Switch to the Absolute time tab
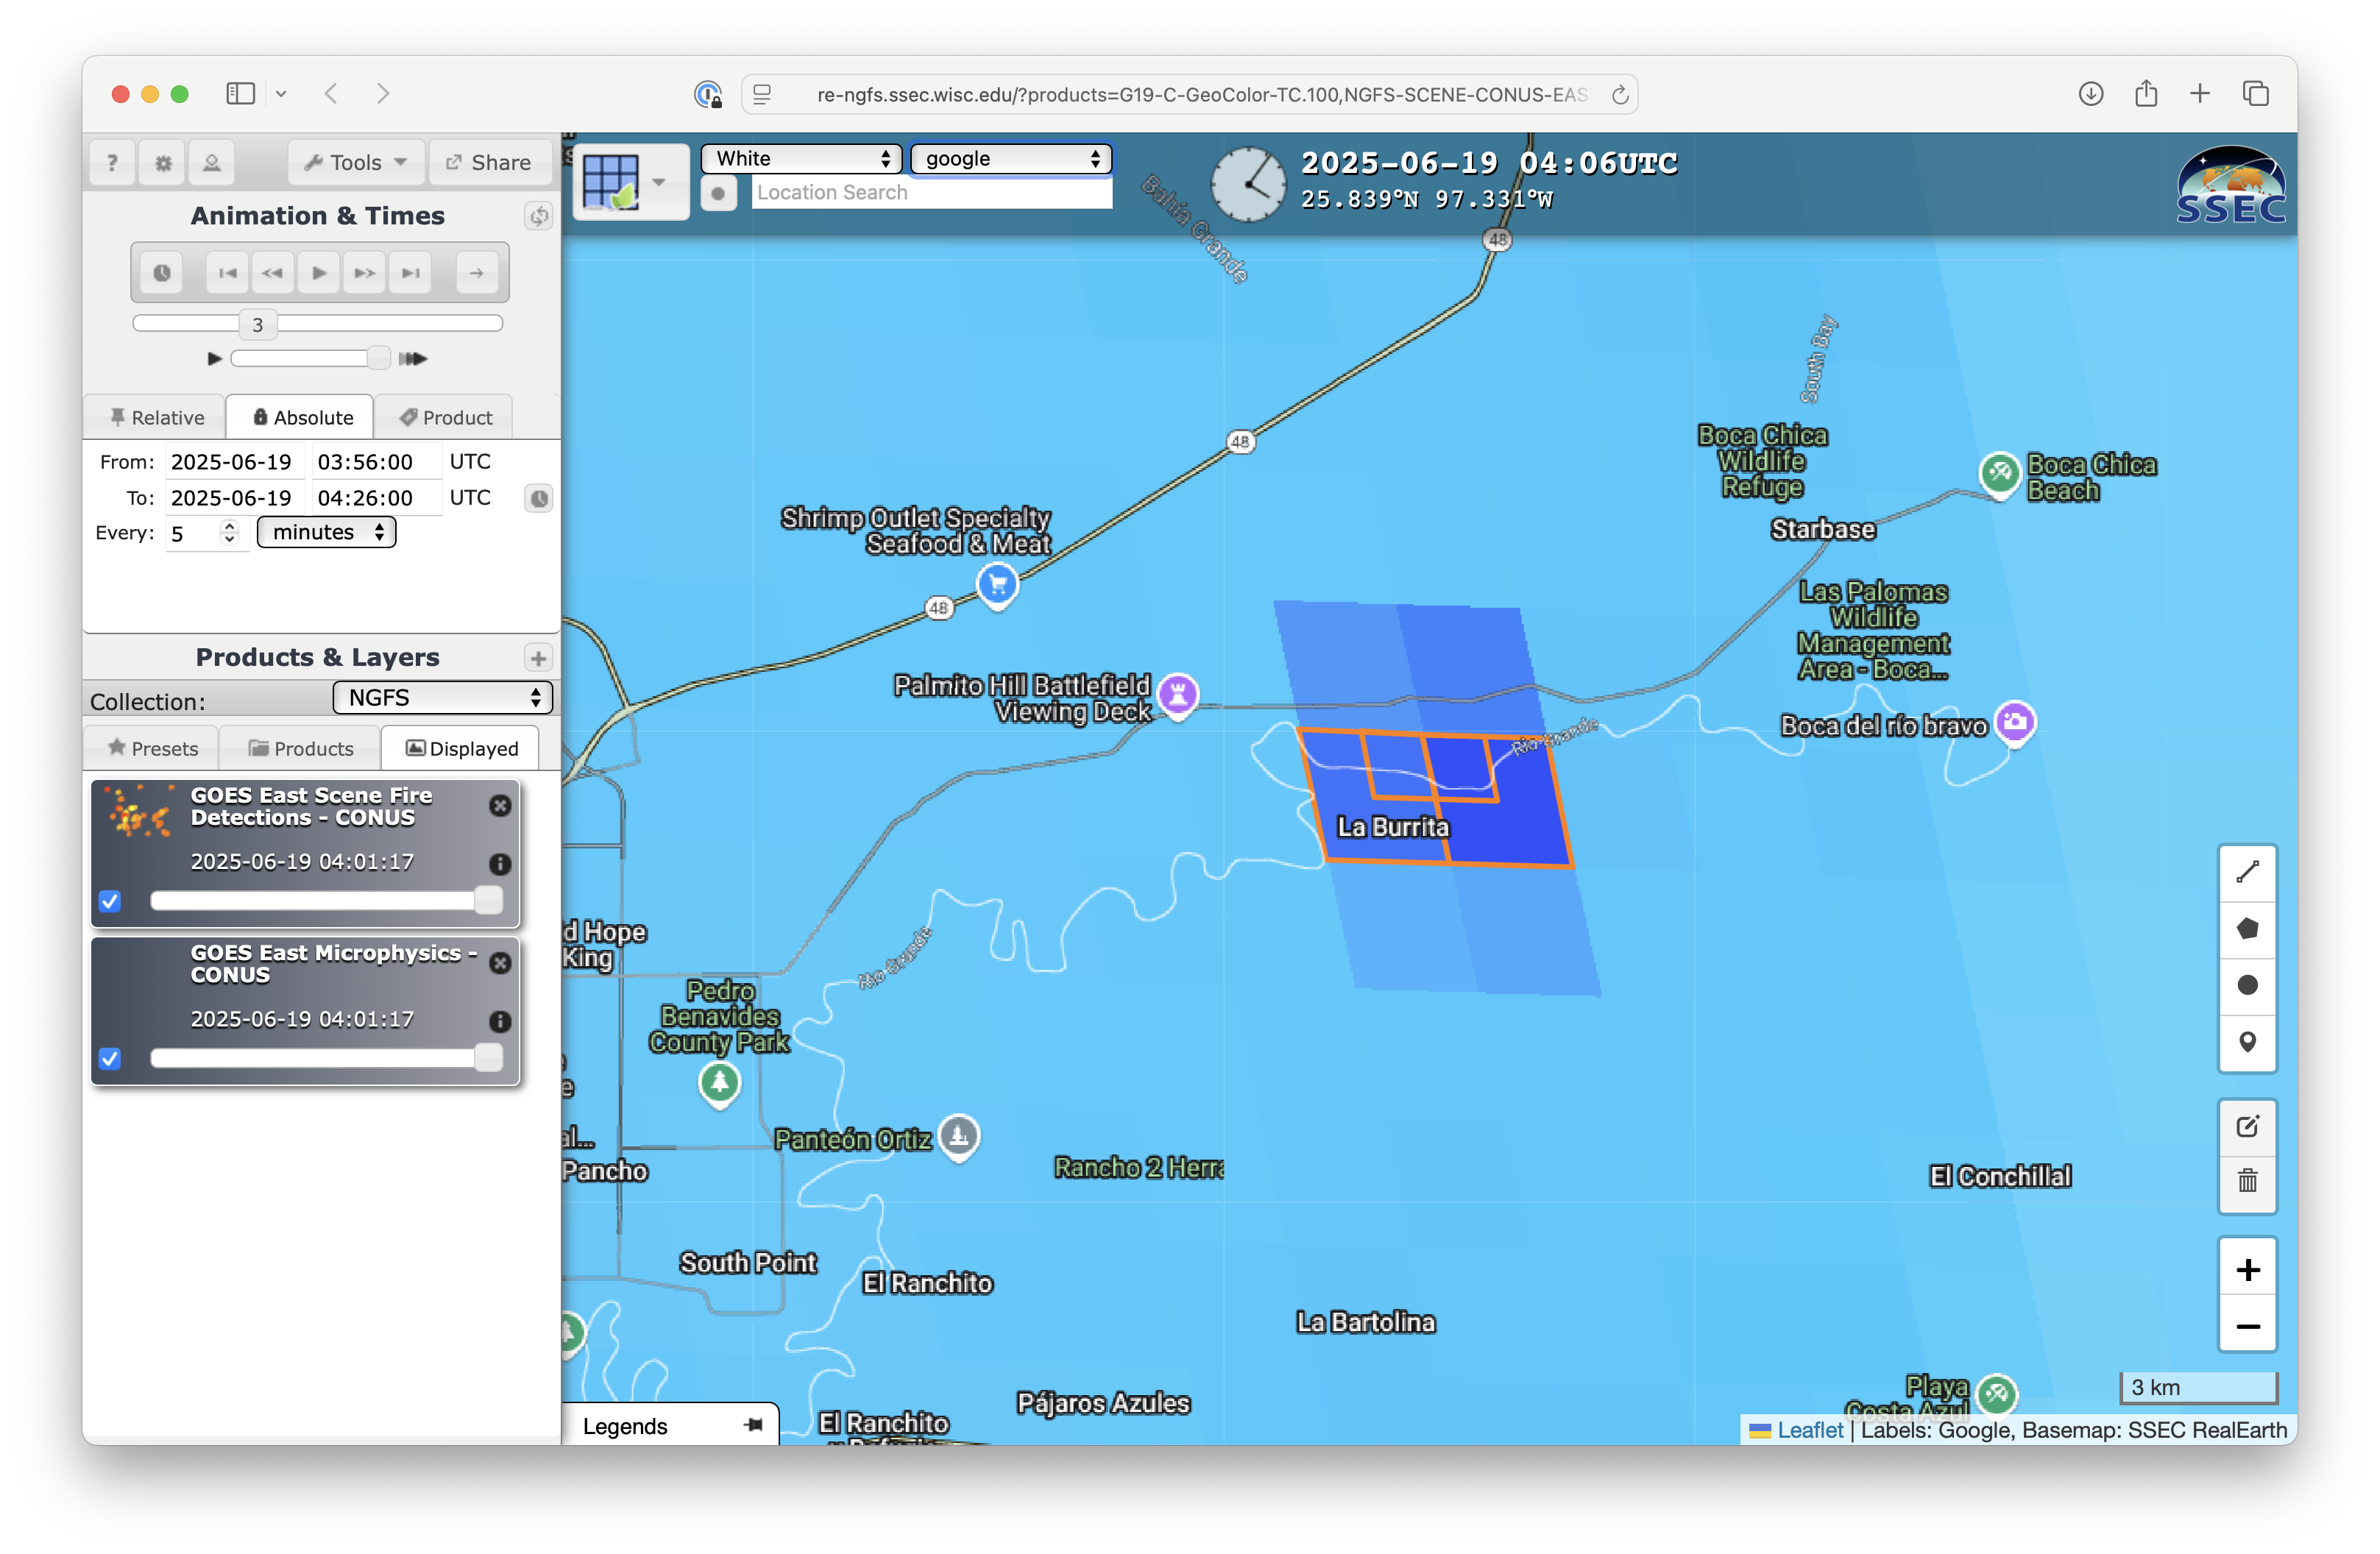Image resolution: width=2380 pixels, height=1554 pixels. pyautogui.click(x=302, y=418)
